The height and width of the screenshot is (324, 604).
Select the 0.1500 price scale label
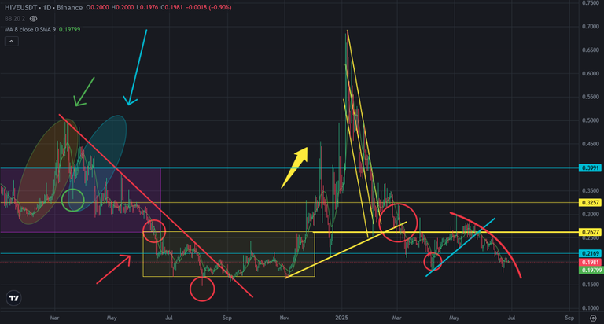(590, 285)
